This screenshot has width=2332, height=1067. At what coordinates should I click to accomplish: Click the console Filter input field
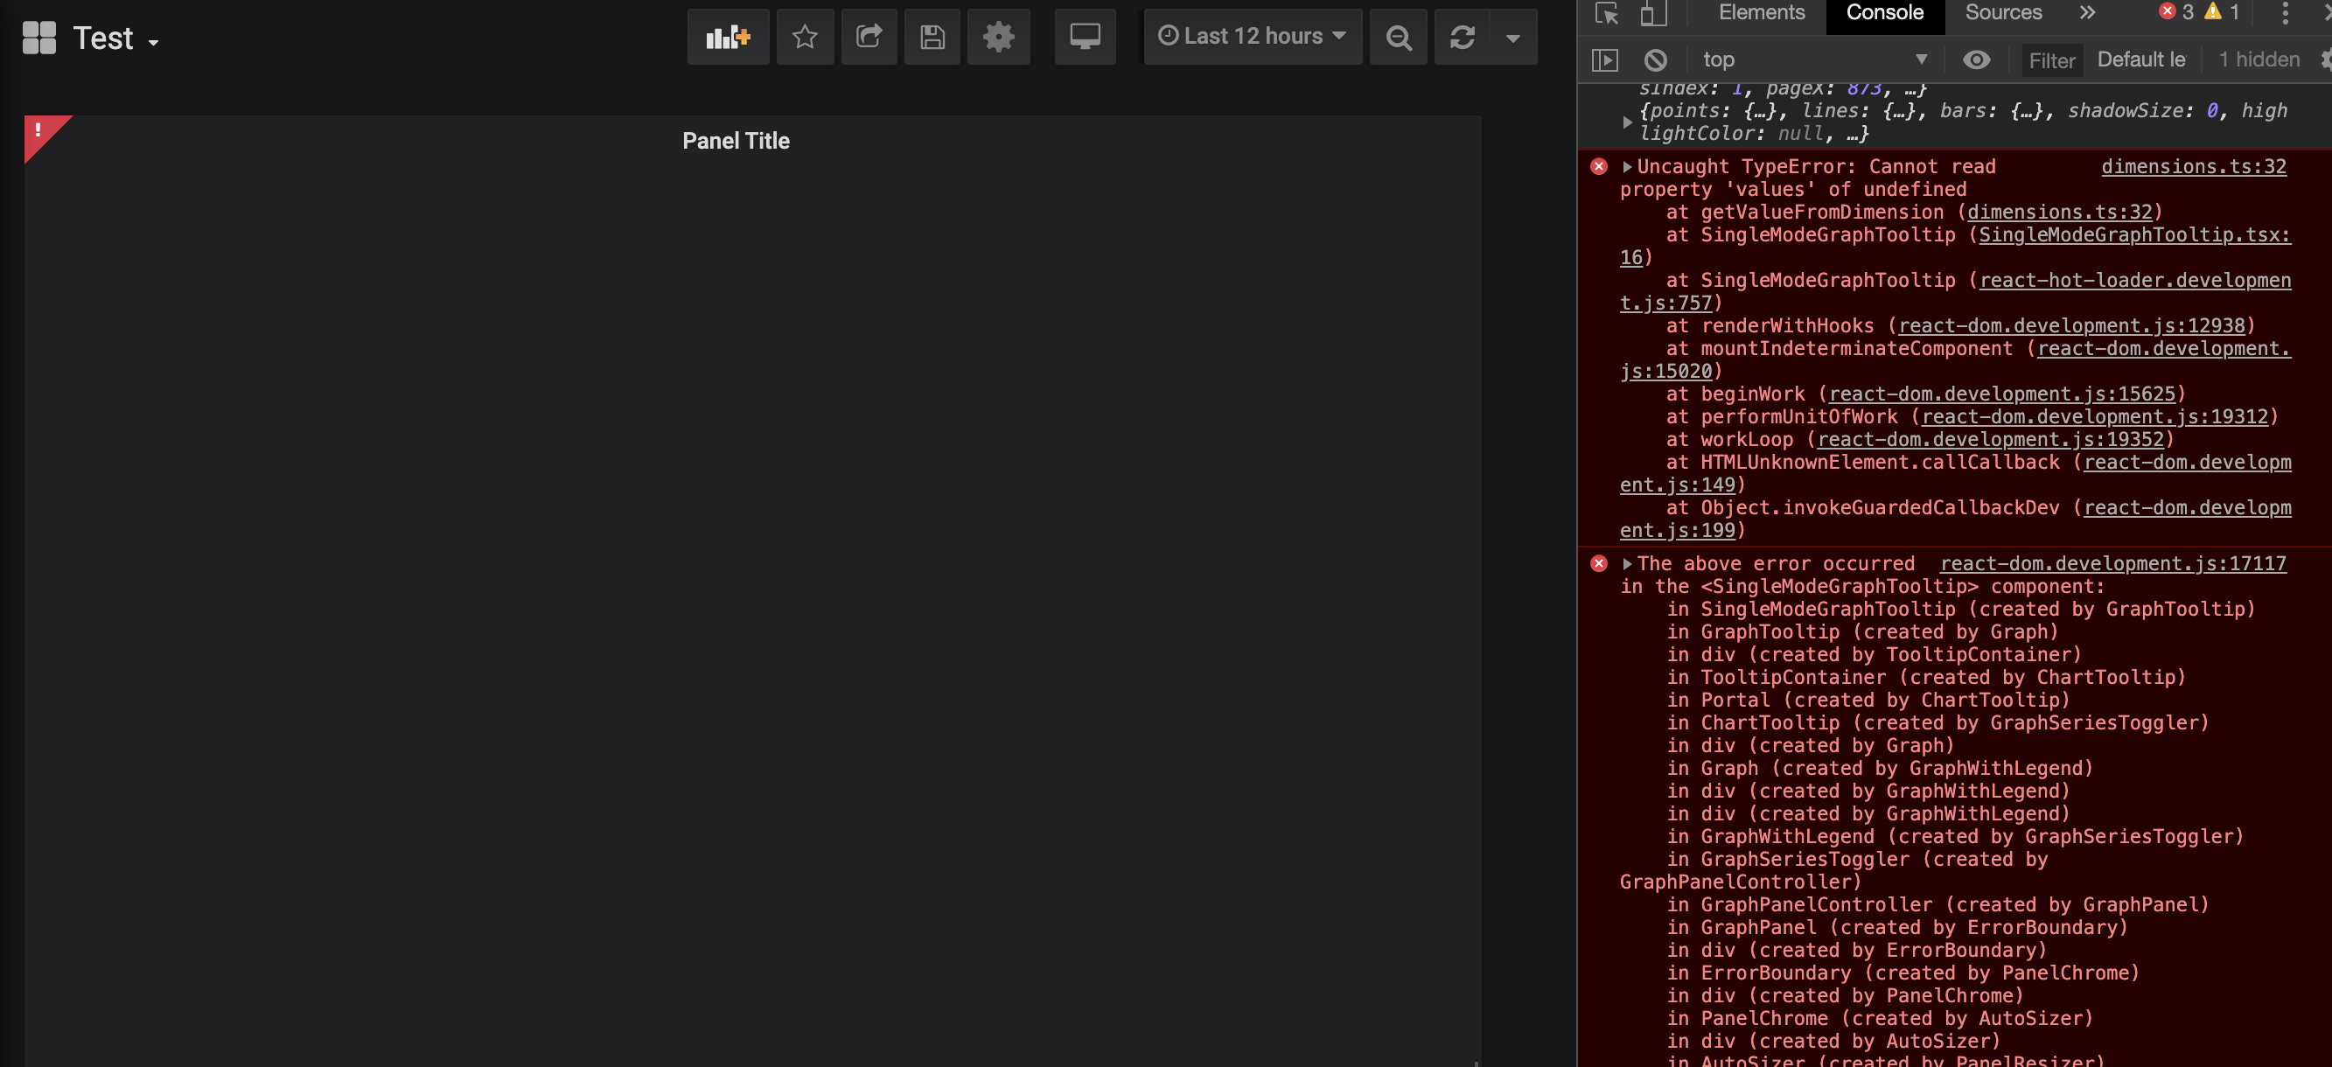(x=2050, y=60)
